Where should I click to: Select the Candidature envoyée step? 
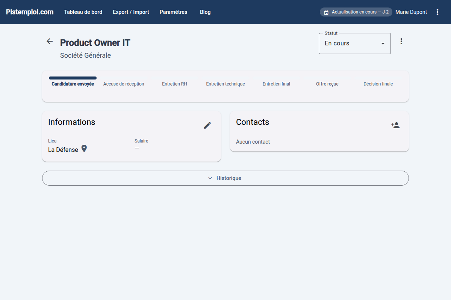click(x=73, y=84)
